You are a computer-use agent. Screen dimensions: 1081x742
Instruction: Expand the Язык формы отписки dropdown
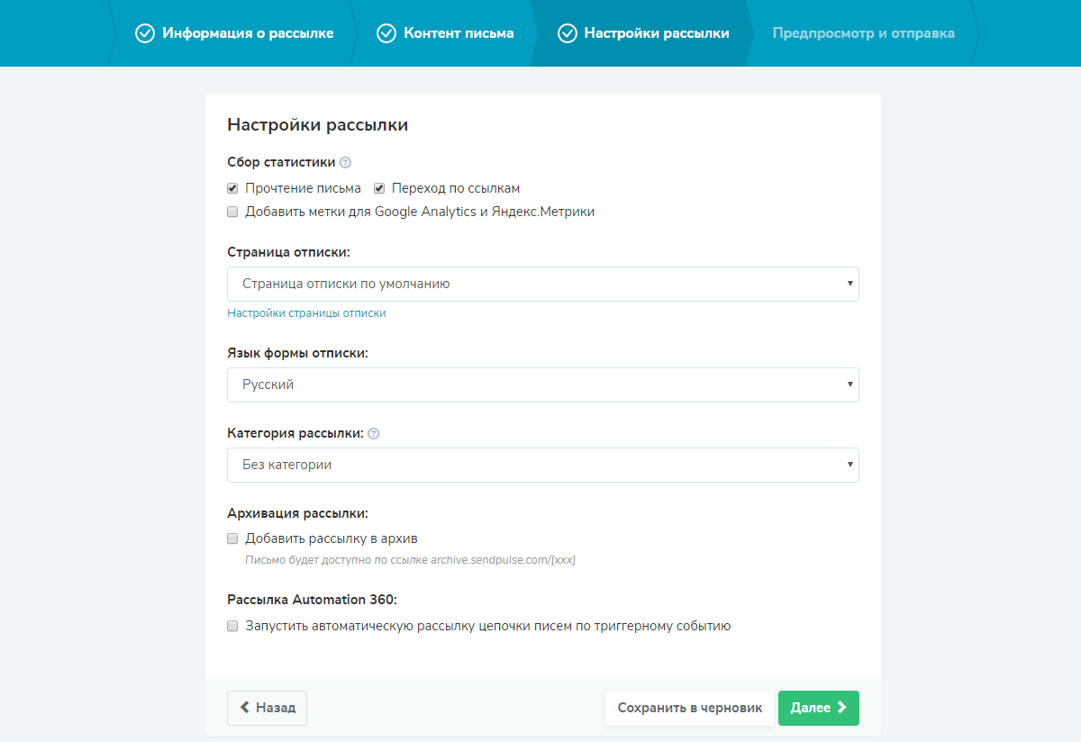point(542,385)
